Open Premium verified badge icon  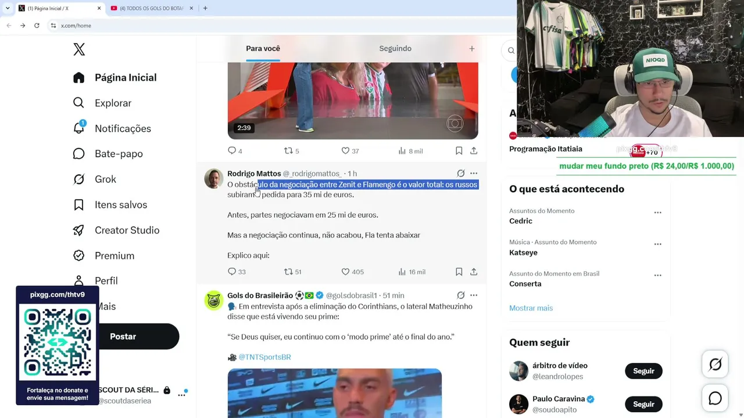pyautogui.click(x=79, y=255)
